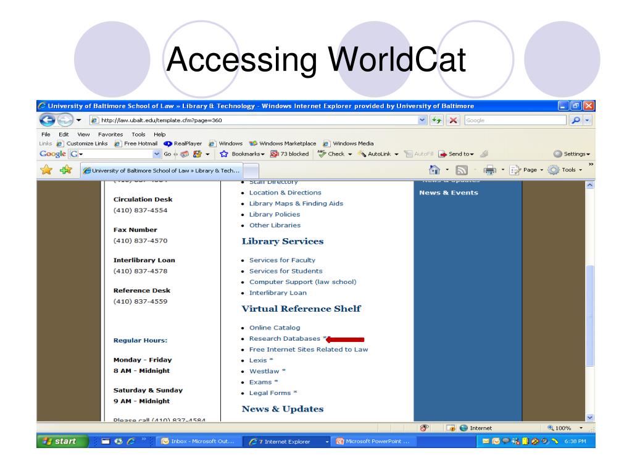Click Customize Links in Links bar
The height and width of the screenshot is (474, 632).
click(x=83, y=143)
